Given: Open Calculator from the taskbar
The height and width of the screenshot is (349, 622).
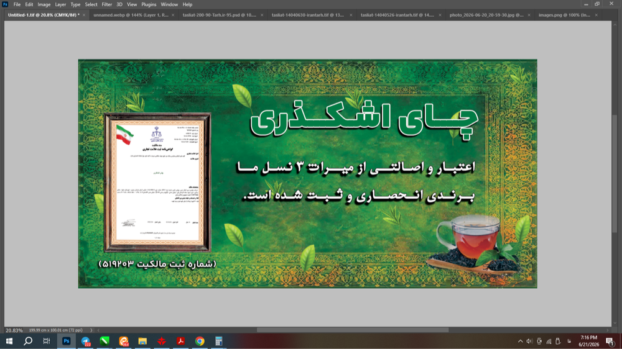Looking at the screenshot, I should pyautogui.click(x=218, y=341).
